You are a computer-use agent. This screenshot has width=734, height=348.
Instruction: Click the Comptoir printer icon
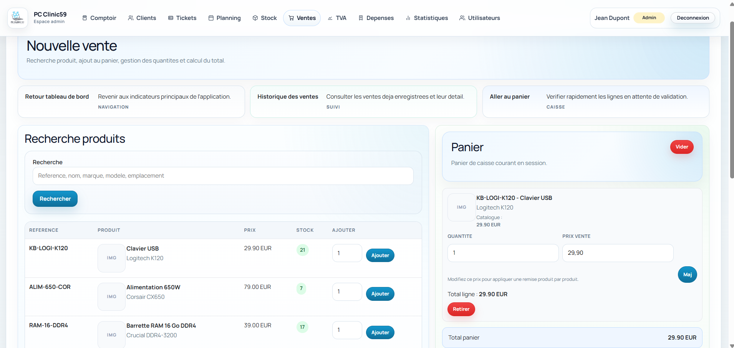85,18
